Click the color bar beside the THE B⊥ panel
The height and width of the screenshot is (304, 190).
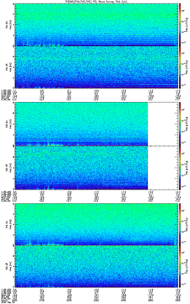coord(180,224)
